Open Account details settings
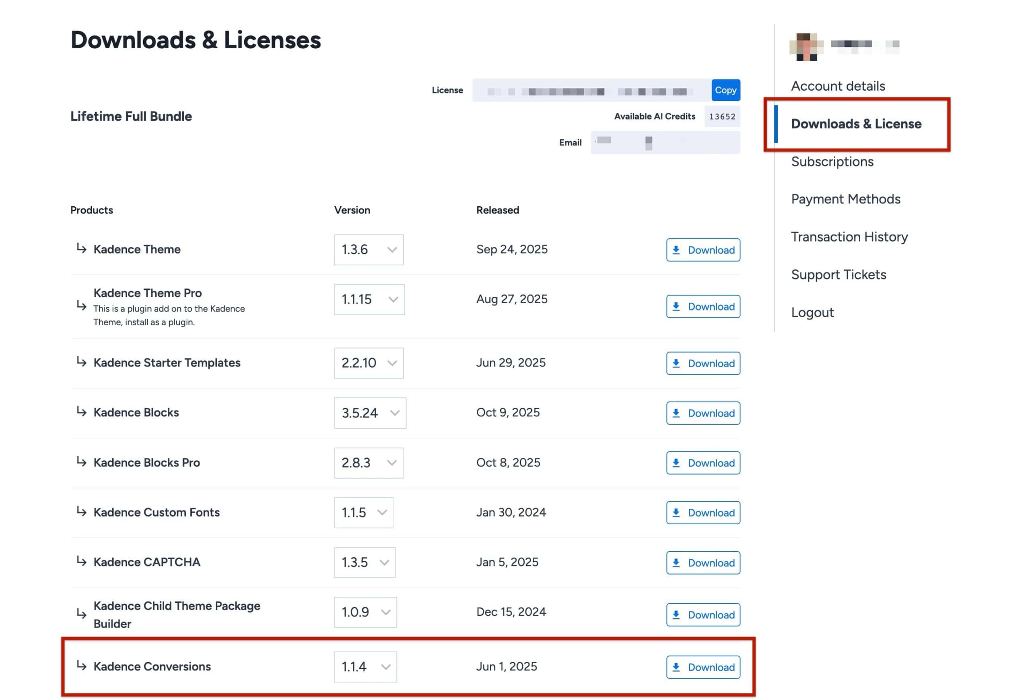 (x=838, y=86)
